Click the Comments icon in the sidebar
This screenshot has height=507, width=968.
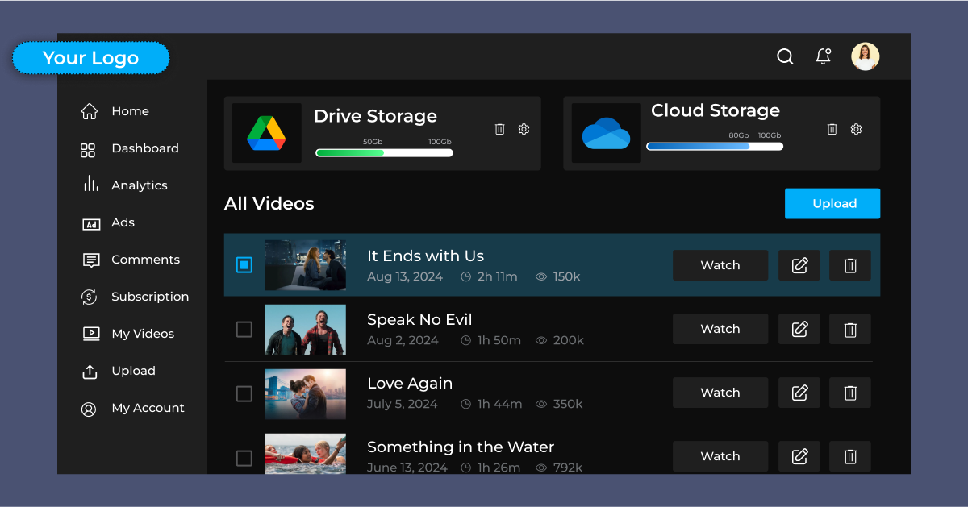[90, 259]
